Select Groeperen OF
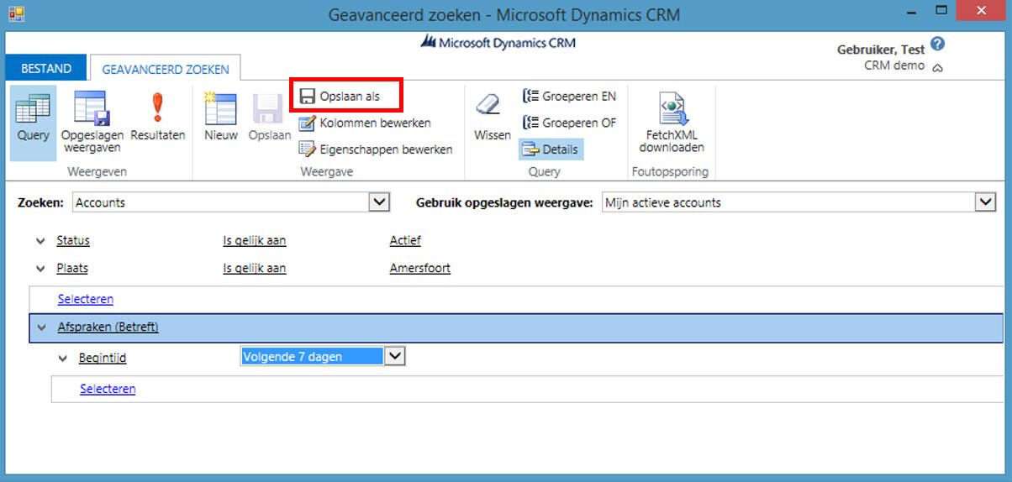 click(570, 123)
